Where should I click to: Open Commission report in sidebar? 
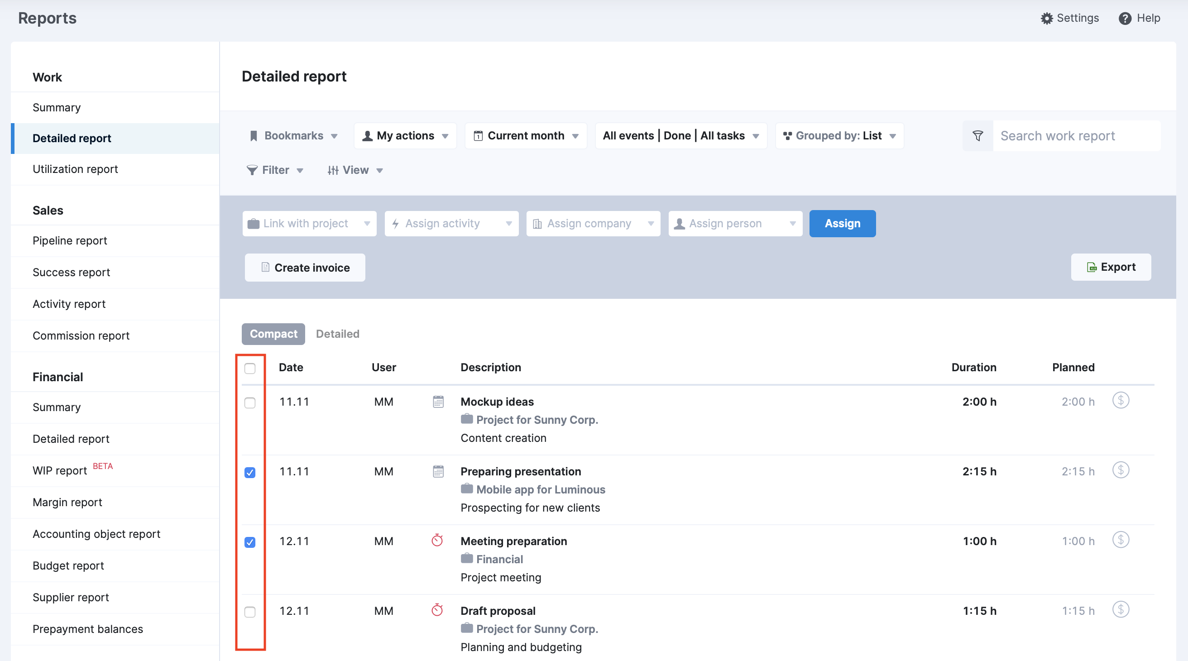[115, 336]
